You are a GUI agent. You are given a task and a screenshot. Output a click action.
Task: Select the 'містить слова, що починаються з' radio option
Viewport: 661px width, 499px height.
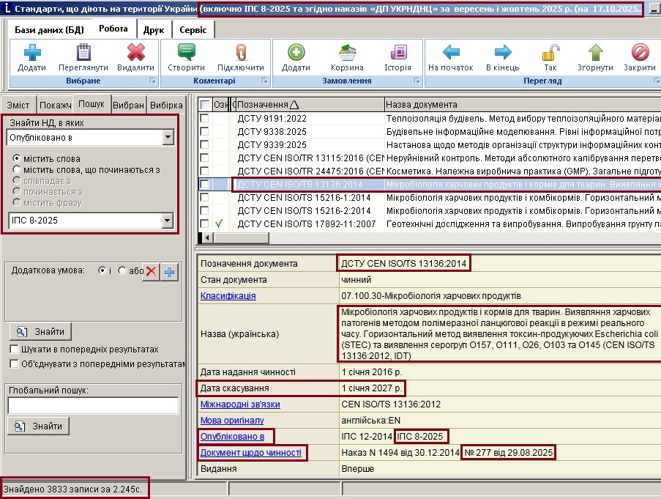tap(18, 170)
